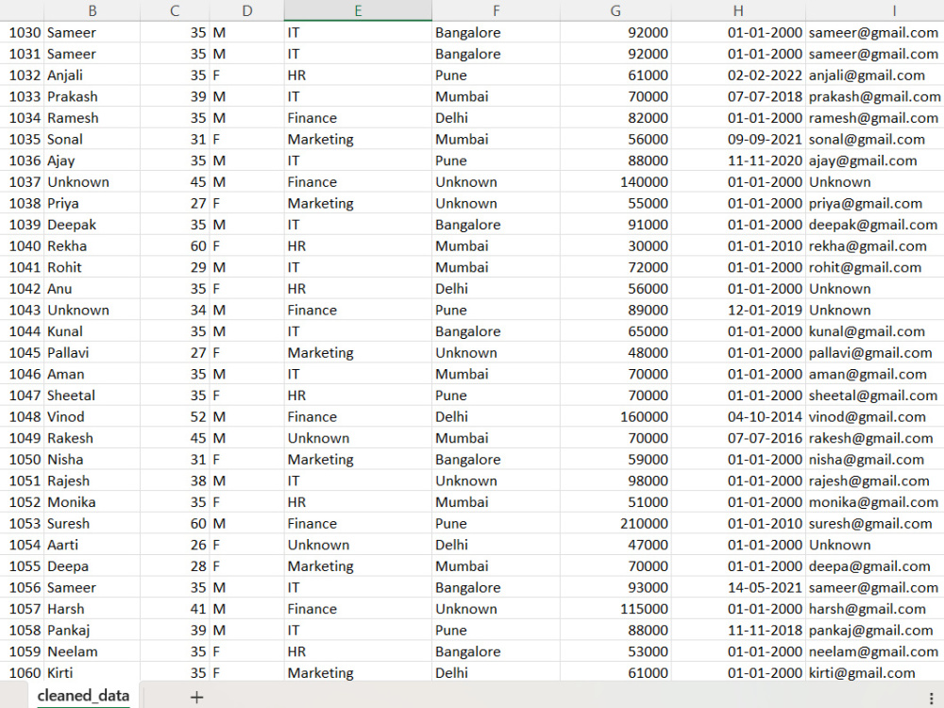The width and height of the screenshot is (944, 708).
Task: Select cell with ID 1032
Action: click(x=23, y=76)
